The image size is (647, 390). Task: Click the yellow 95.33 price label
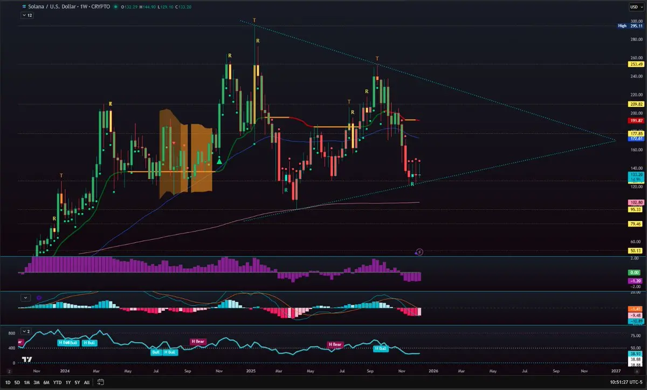point(636,209)
